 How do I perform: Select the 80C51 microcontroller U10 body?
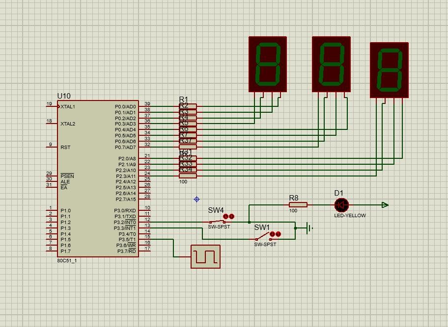98,179
